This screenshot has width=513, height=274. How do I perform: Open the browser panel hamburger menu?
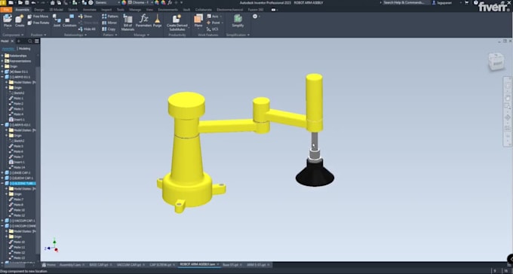coord(37,41)
